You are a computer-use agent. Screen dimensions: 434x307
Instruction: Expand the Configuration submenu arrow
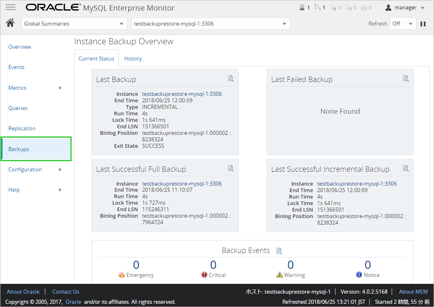point(60,169)
